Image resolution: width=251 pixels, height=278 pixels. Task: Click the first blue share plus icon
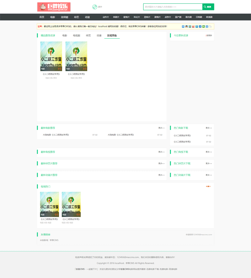coord(183,26)
